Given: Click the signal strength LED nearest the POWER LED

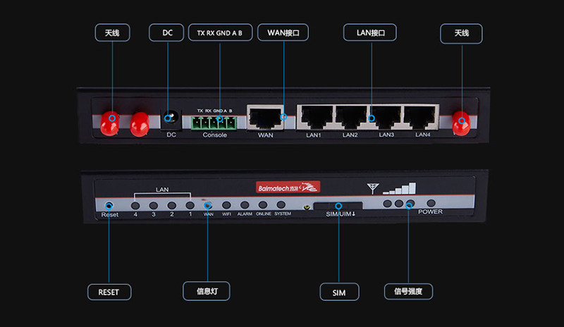Looking at the screenshot, I should pos(410,203).
